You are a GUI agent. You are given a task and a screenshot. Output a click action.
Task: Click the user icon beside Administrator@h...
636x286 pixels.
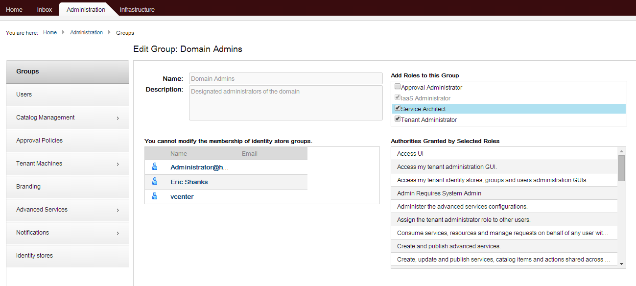pos(155,167)
